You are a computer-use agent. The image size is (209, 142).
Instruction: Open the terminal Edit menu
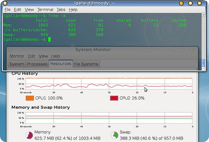coord(17,10)
